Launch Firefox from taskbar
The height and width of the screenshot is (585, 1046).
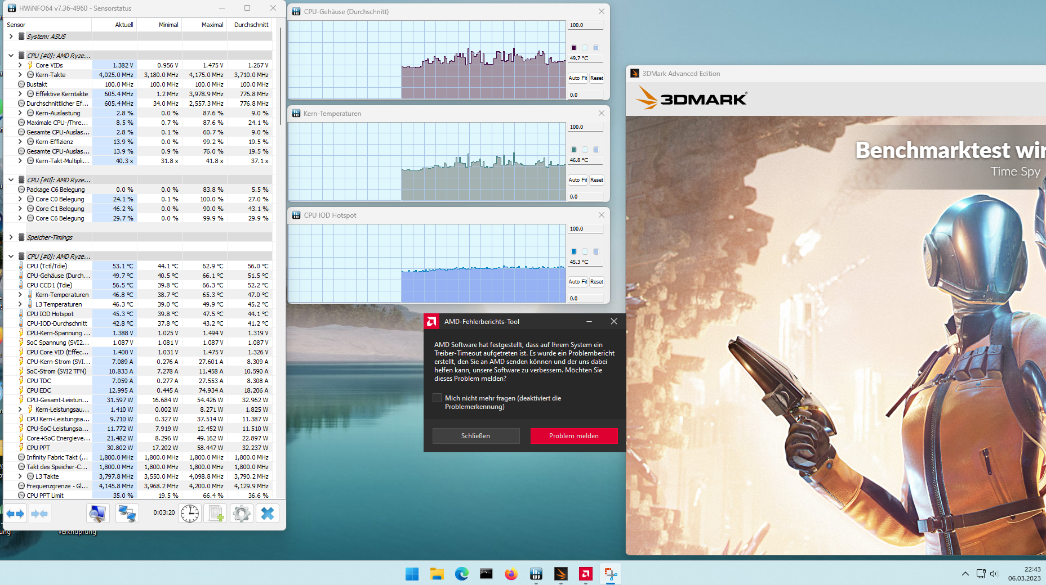point(511,574)
